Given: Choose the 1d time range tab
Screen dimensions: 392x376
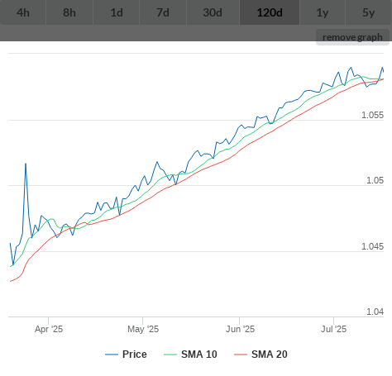Looking at the screenshot, I should click(x=117, y=12).
